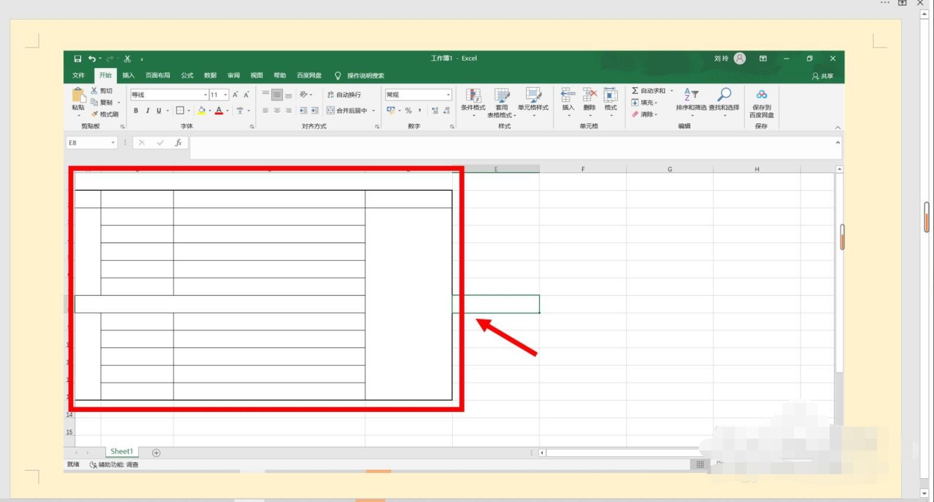The height and width of the screenshot is (502, 934).
Task: Click the Share (共享) button
Action: click(x=823, y=76)
